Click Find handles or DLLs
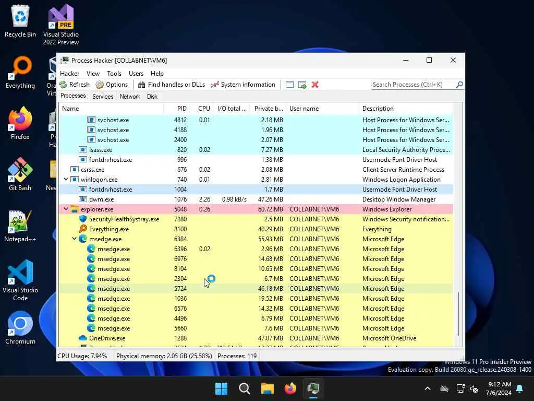The width and height of the screenshot is (534, 401). [x=171, y=85]
